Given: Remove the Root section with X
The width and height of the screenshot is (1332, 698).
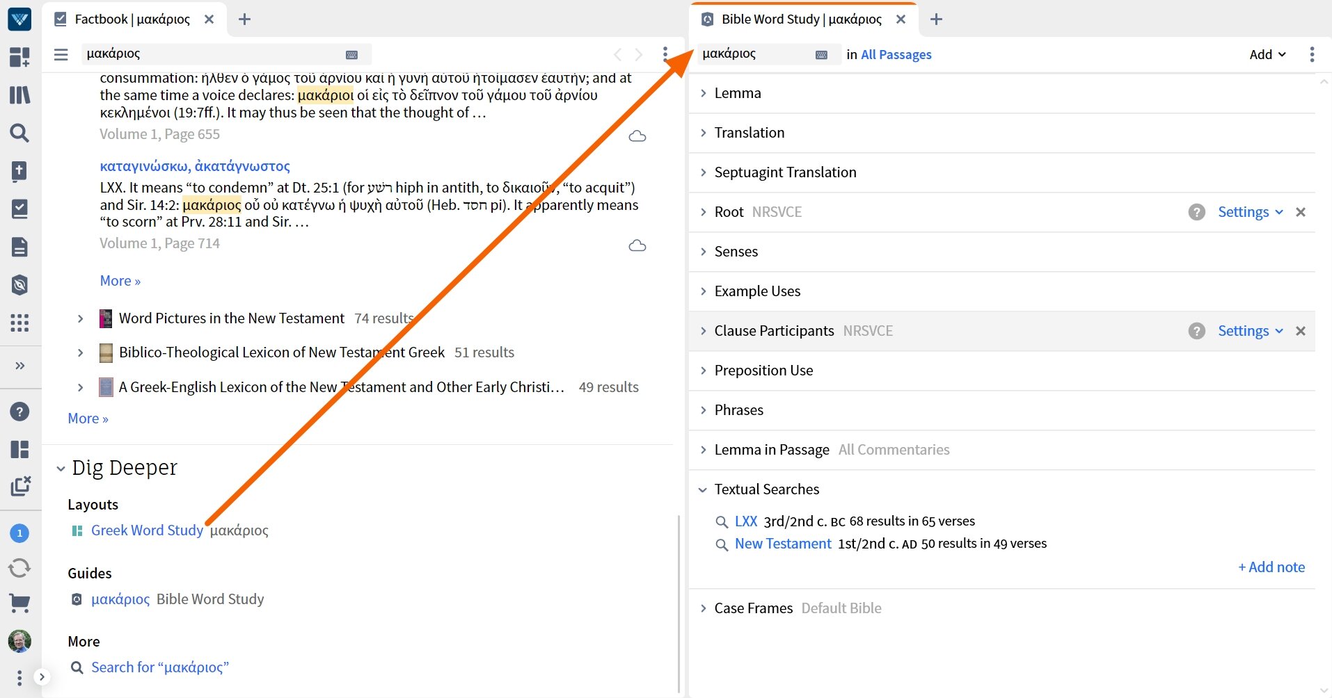Looking at the screenshot, I should pyautogui.click(x=1301, y=212).
